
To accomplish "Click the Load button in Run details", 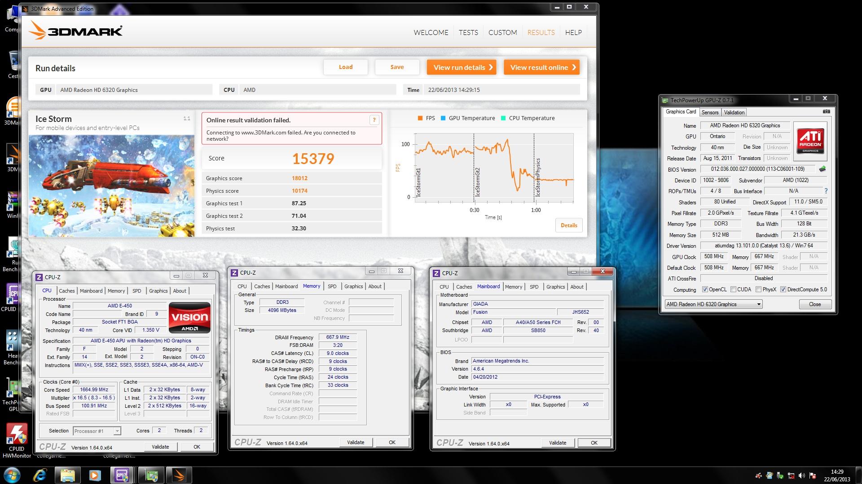I will pyautogui.click(x=346, y=67).
